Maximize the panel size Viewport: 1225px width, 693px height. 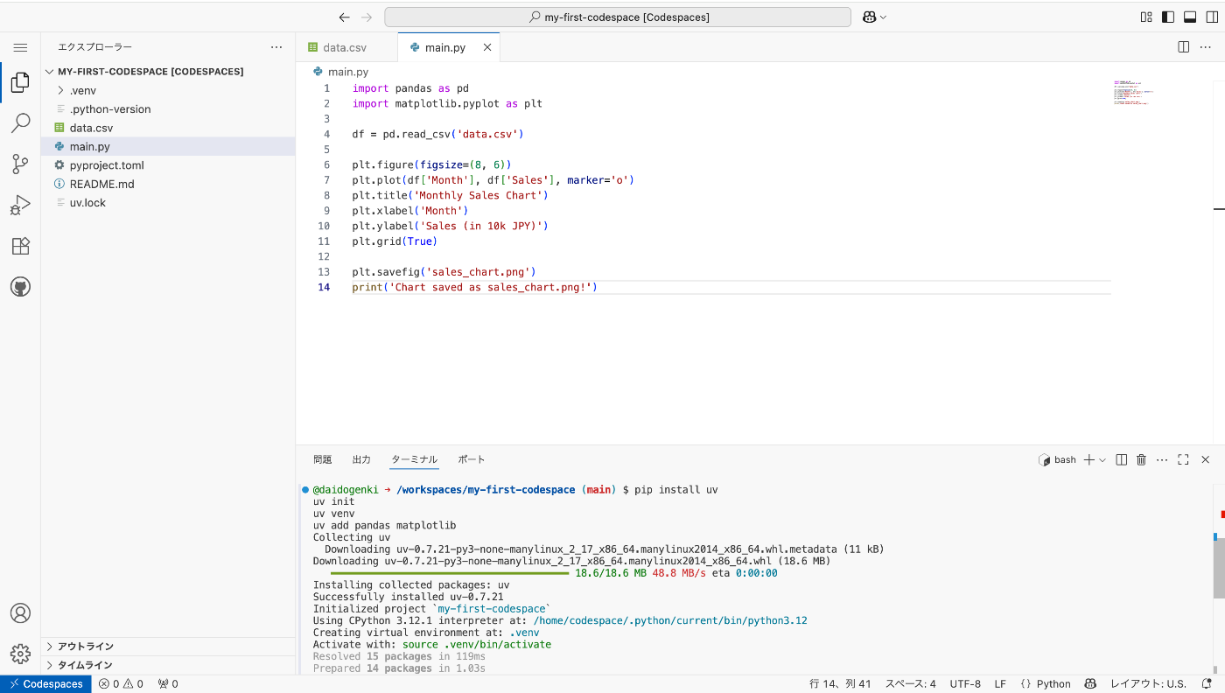pos(1183,459)
